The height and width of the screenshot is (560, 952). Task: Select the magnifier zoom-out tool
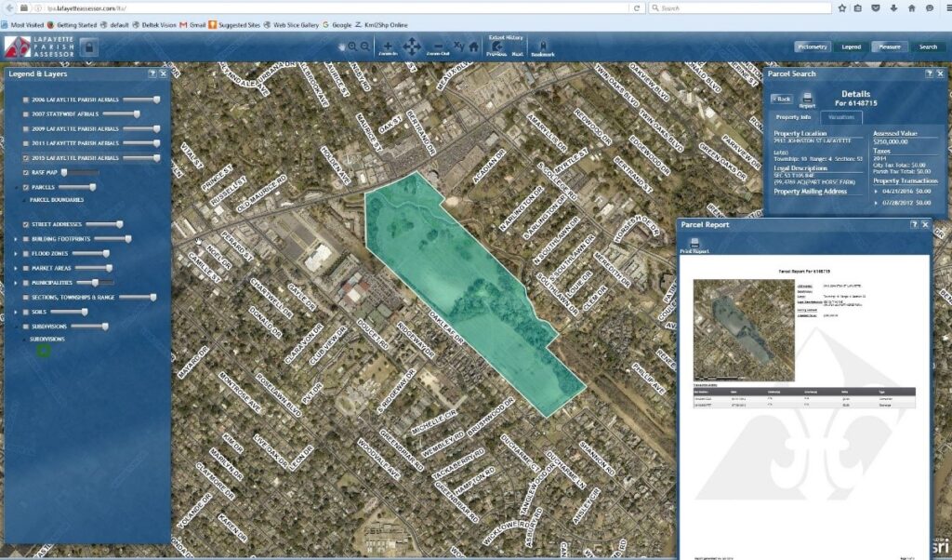point(364,47)
